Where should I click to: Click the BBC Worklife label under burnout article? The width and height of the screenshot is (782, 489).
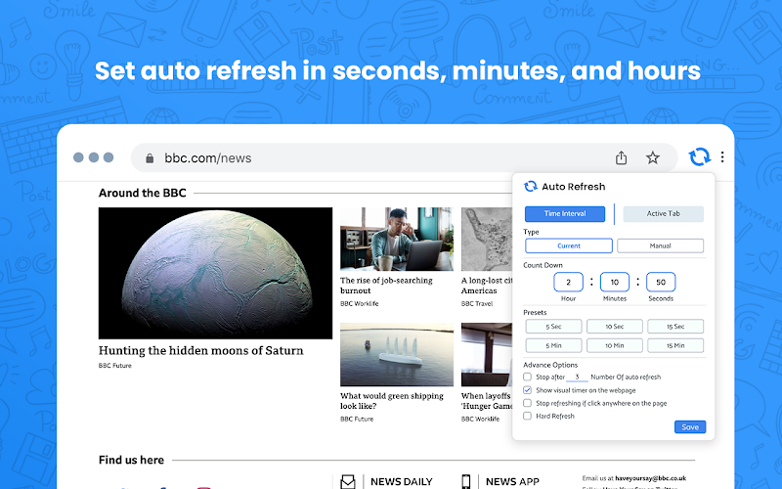point(359,303)
